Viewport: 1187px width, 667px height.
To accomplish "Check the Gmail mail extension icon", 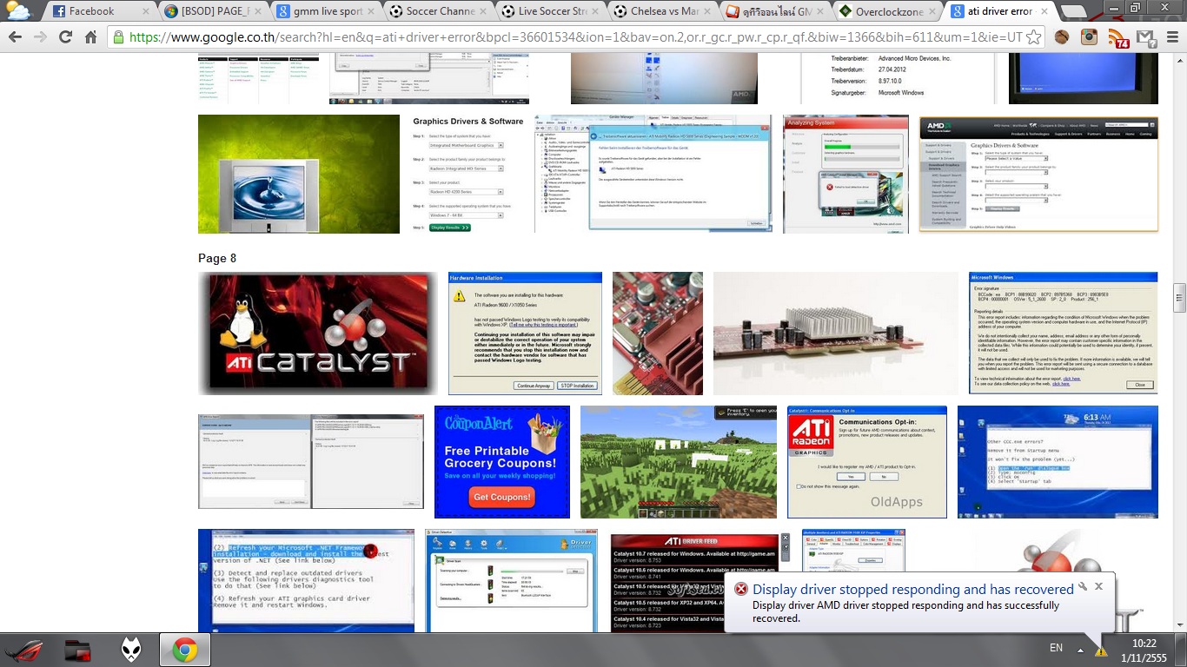I will [1145, 37].
